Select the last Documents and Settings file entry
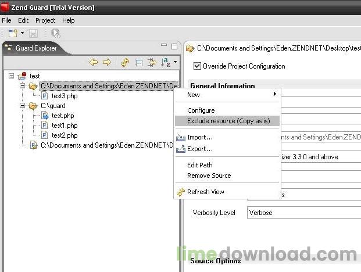 (x=107, y=145)
